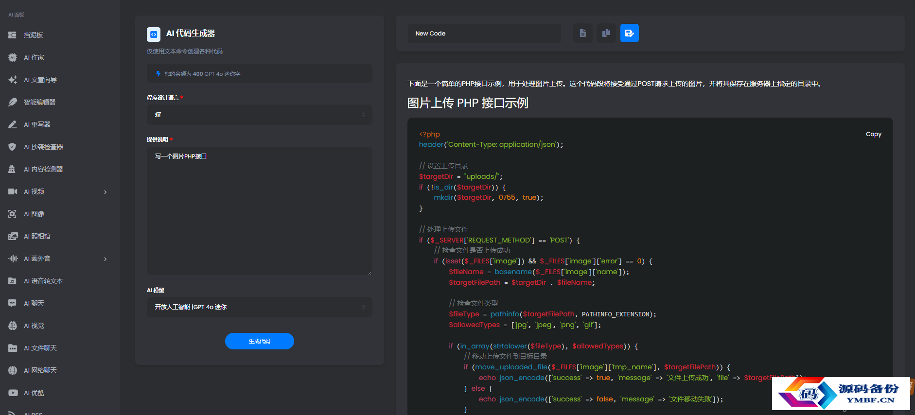Open AI 照相馆 photo icon
Image resolution: width=915 pixels, height=415 pixels.
pos(13,236)
